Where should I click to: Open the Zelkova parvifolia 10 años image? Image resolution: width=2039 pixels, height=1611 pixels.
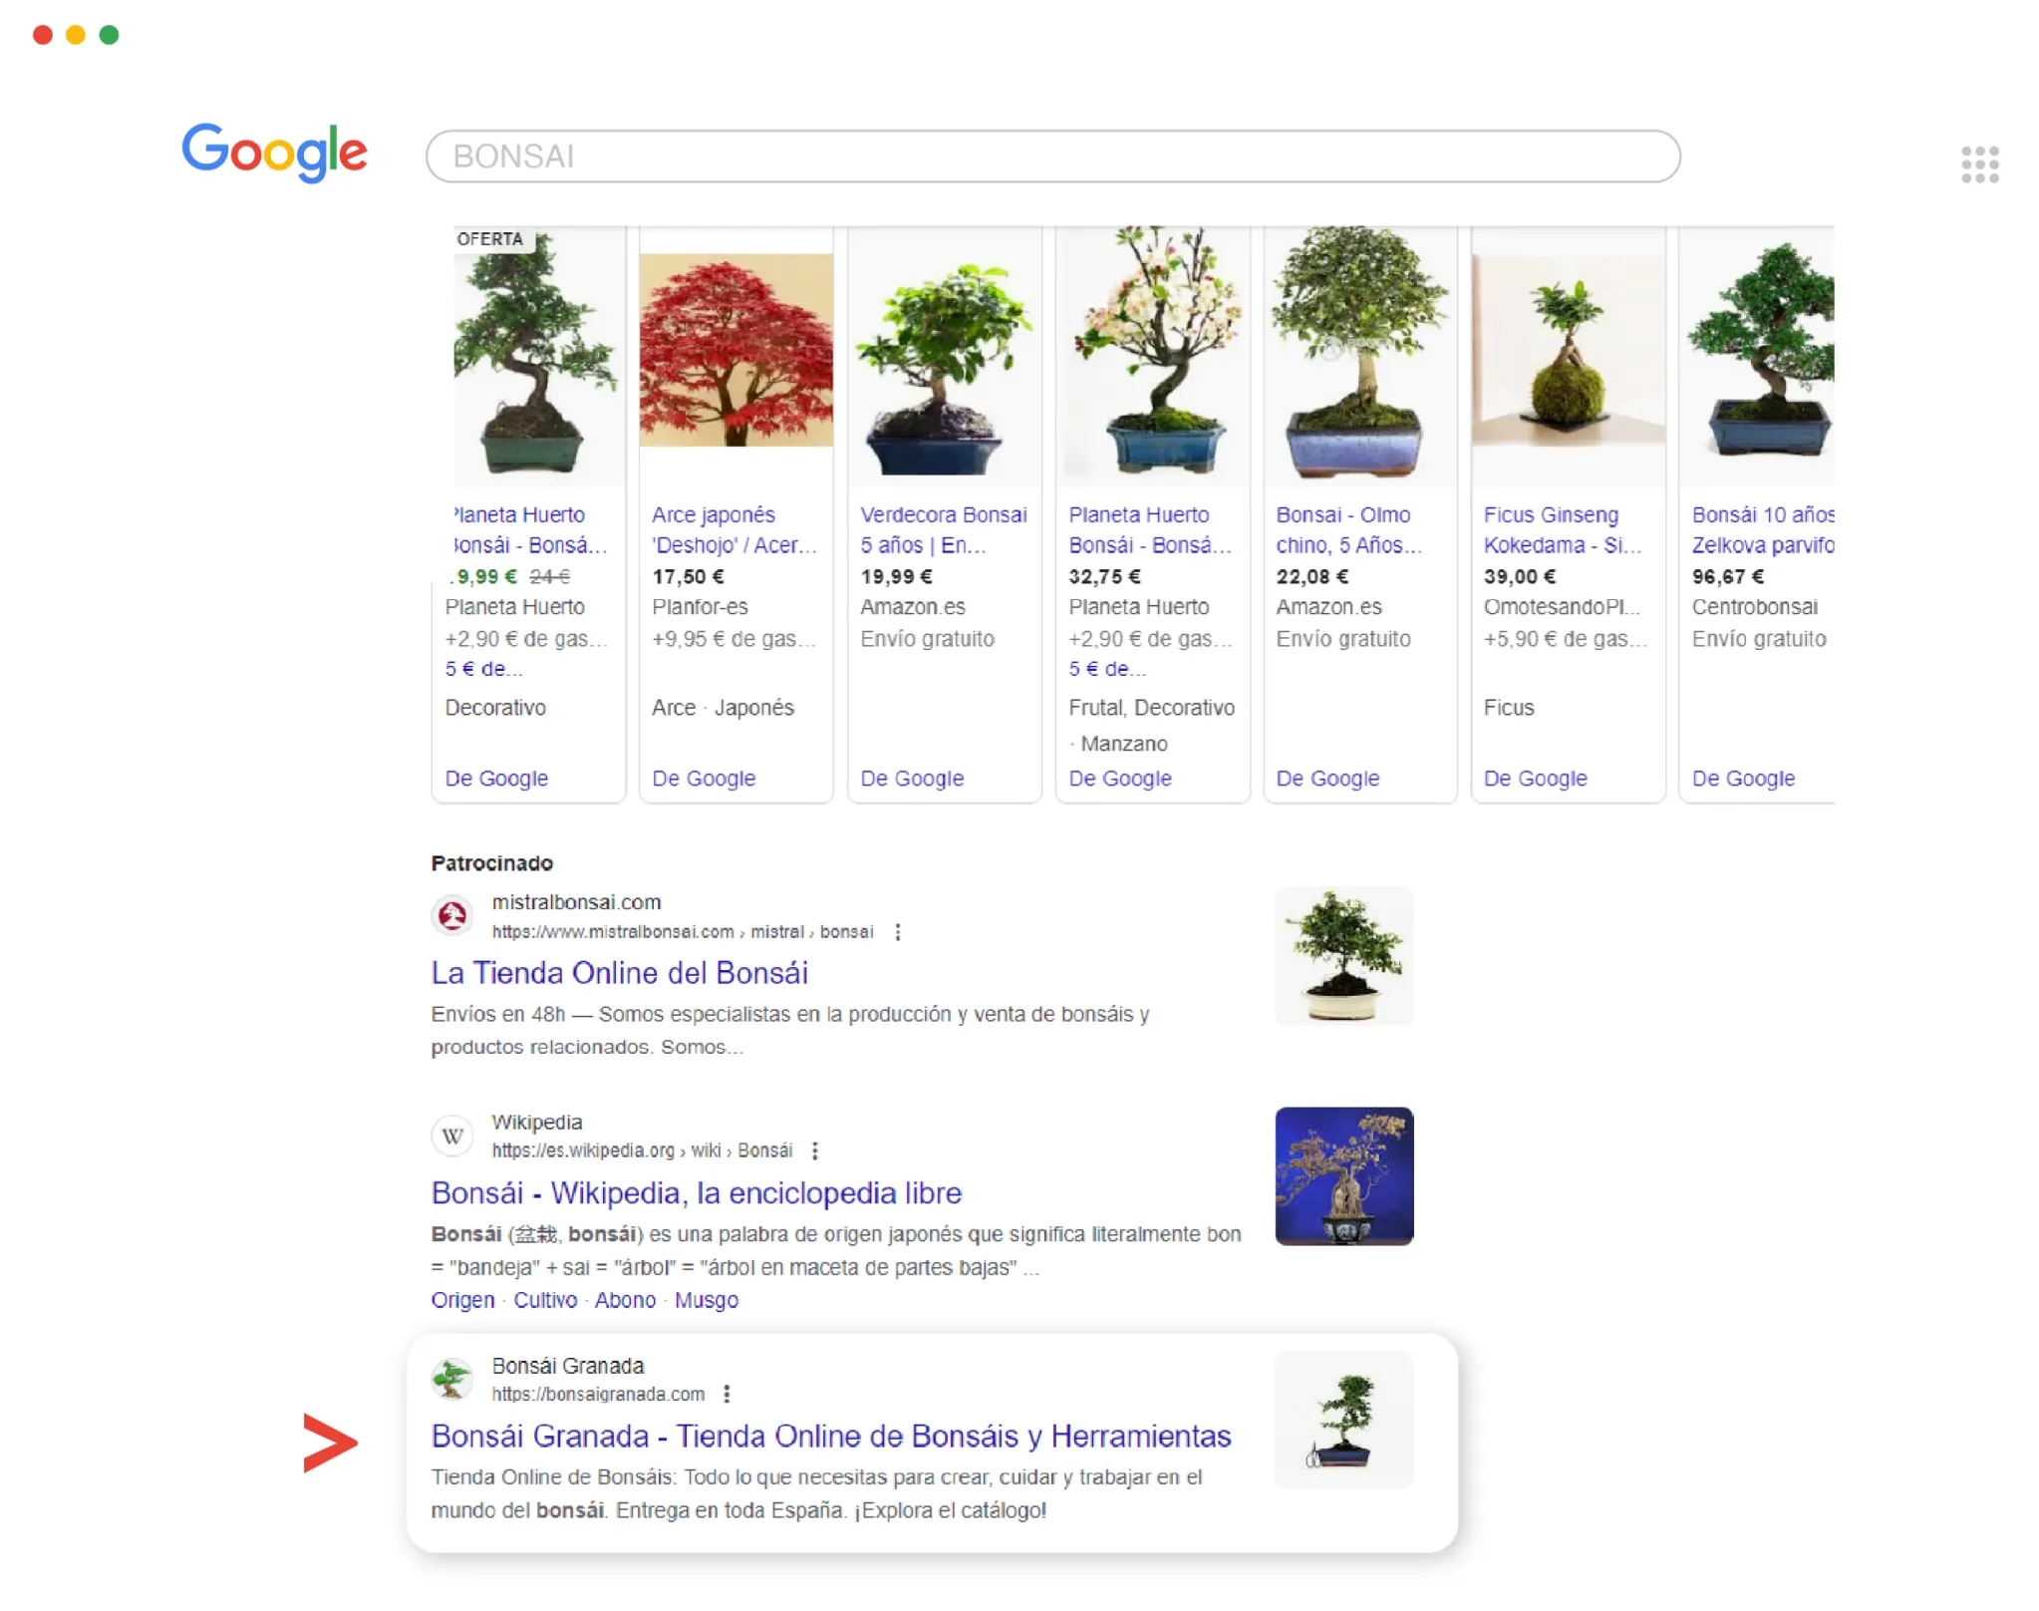(1757, 357)
